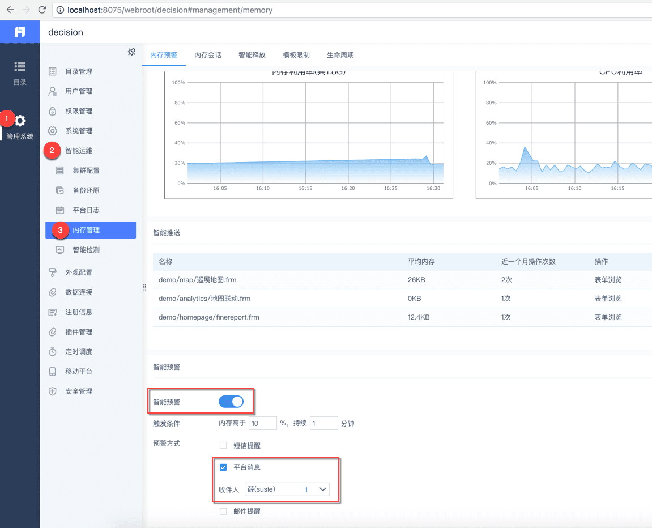Switch to the 内存会话 tab
This screenshot has width=652, height=528.
pyautogui.click(x=208, y=55)
